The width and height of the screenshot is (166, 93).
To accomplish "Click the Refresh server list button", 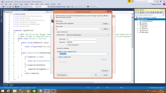I will [105, 29].
